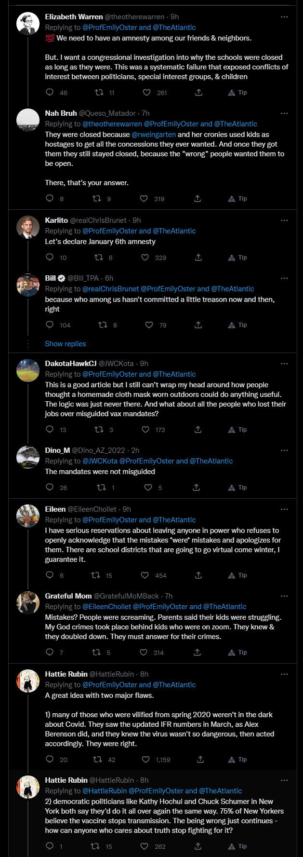Like Elizabeth Warren's tweet with 261 likes
303x857 pixels.
[x=147, y=92]
